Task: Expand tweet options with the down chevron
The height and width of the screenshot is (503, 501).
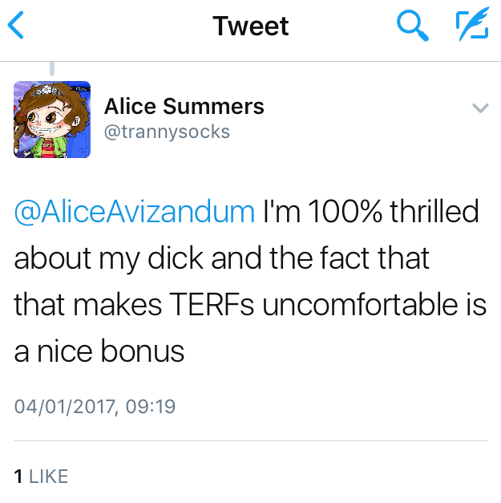Action: coord(479,108)
